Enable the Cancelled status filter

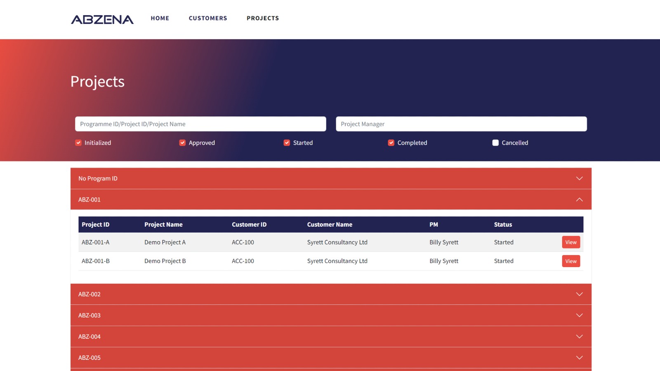click(x=495, y=143)
